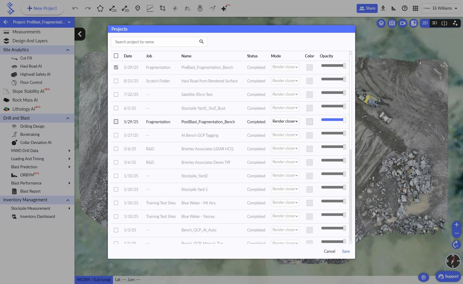Check the PostBlast_Fragmentation_Bench checkbox
Image resolution: width=463 pixels, height=284 pixels.
click(x=116, y=122)
